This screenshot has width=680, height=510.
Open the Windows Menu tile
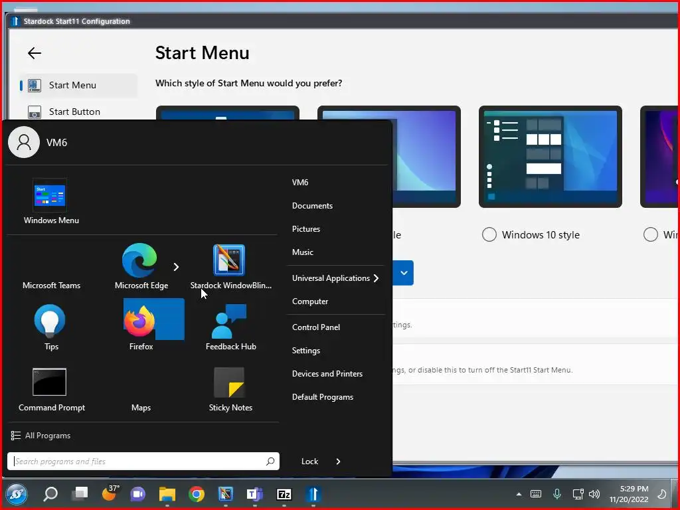click(51, 201)
